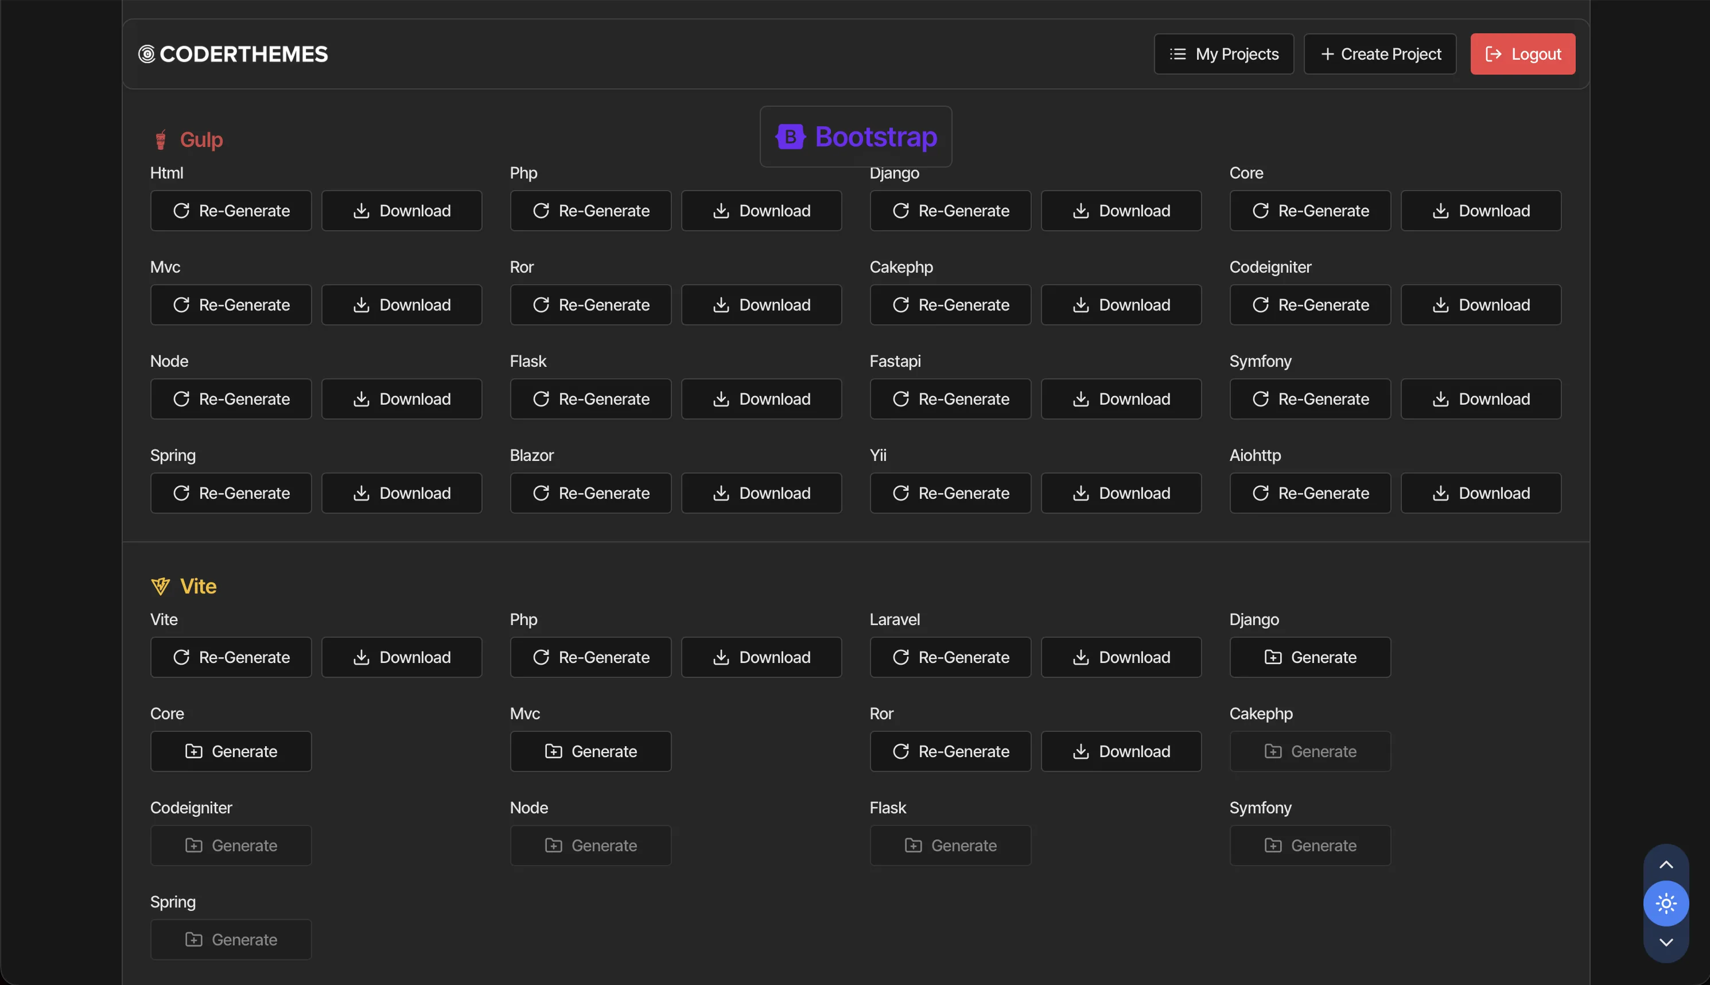Image resolution: width=1710 pixels, height=985 pixels.
Task: Download Blazor build
Action: [761, 492]
